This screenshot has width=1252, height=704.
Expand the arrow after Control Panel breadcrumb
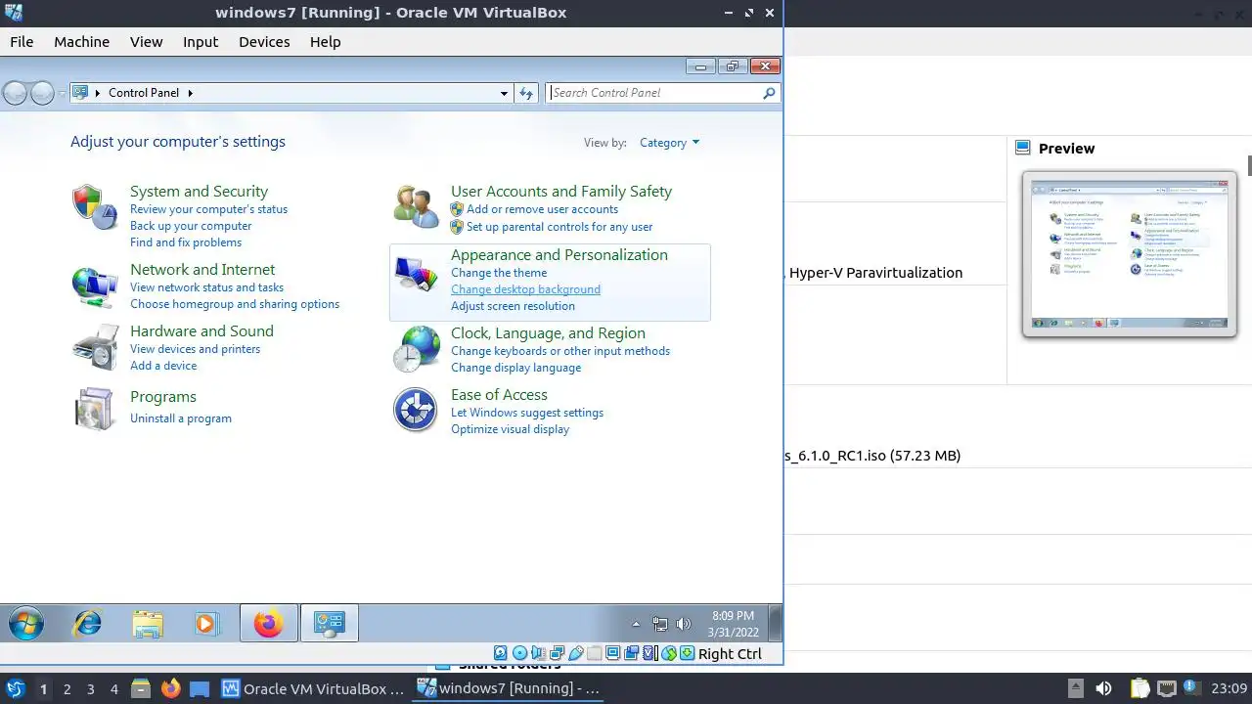pyautogui.click(x=190, y=93)
